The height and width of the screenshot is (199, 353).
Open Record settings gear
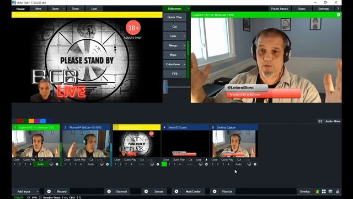tap(49, 191)
